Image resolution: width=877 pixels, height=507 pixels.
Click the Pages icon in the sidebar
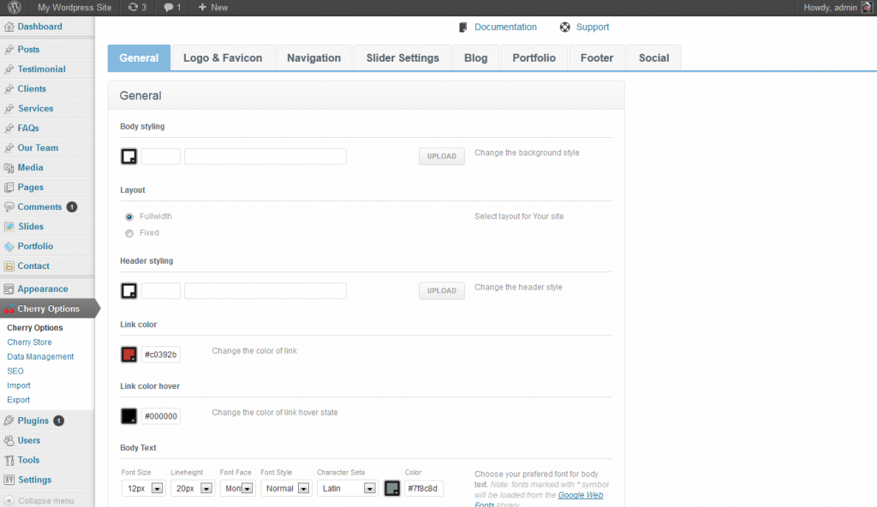tap(9, 187)
